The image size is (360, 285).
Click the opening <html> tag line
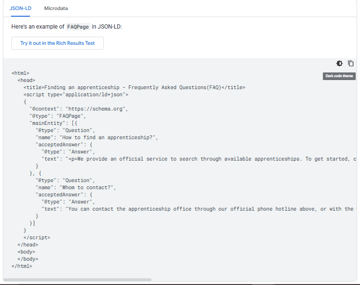20,73
